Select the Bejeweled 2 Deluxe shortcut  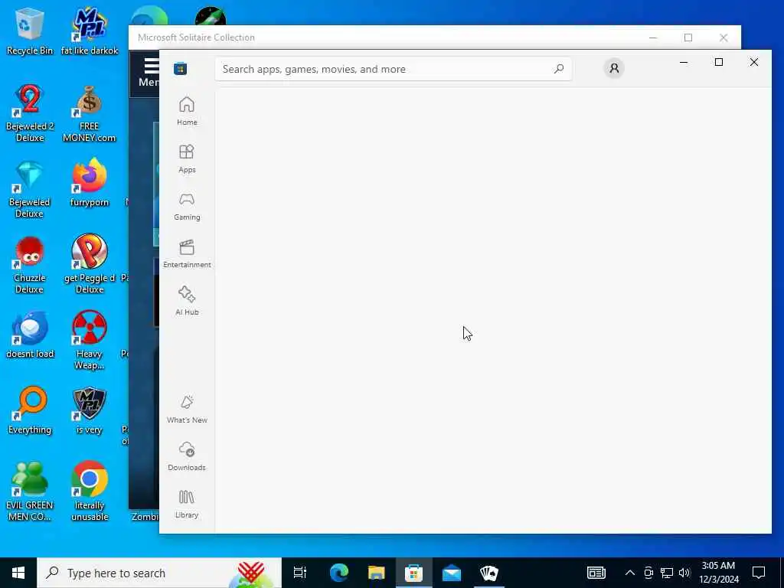tap(30, 113)
